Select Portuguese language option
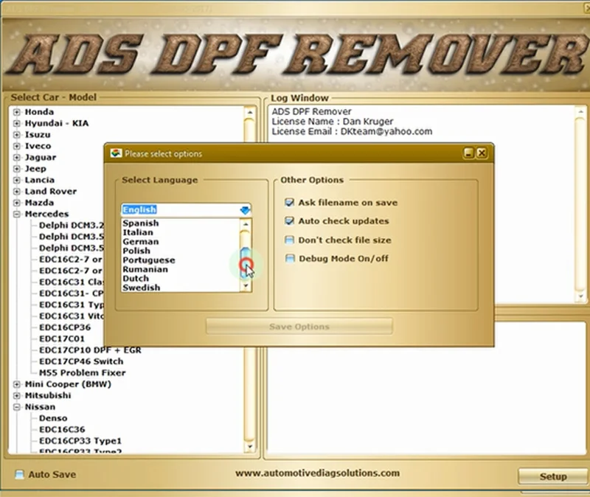The image size is (590, 497). 149,260
